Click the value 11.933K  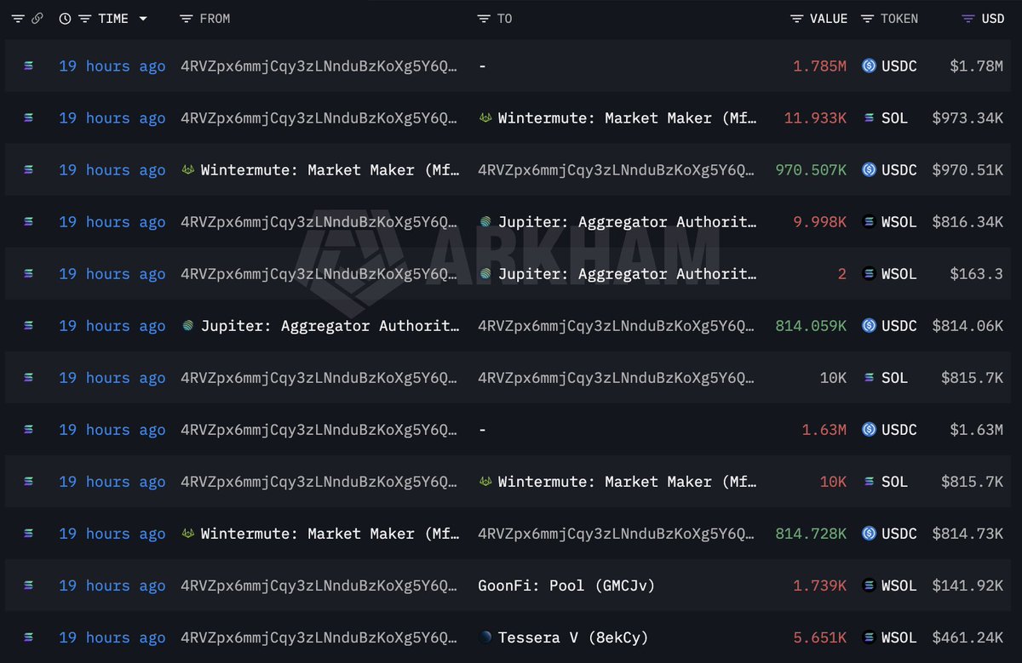pos(815,117)
